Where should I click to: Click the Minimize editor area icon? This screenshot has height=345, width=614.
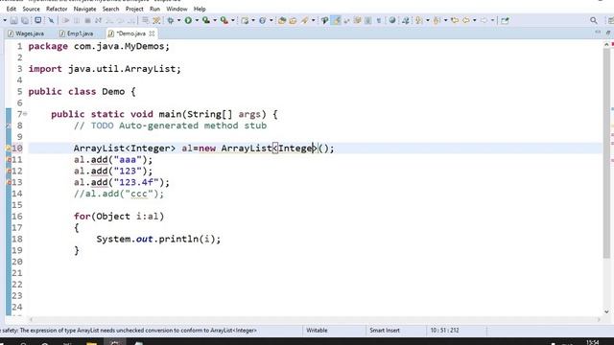point(598,32)
